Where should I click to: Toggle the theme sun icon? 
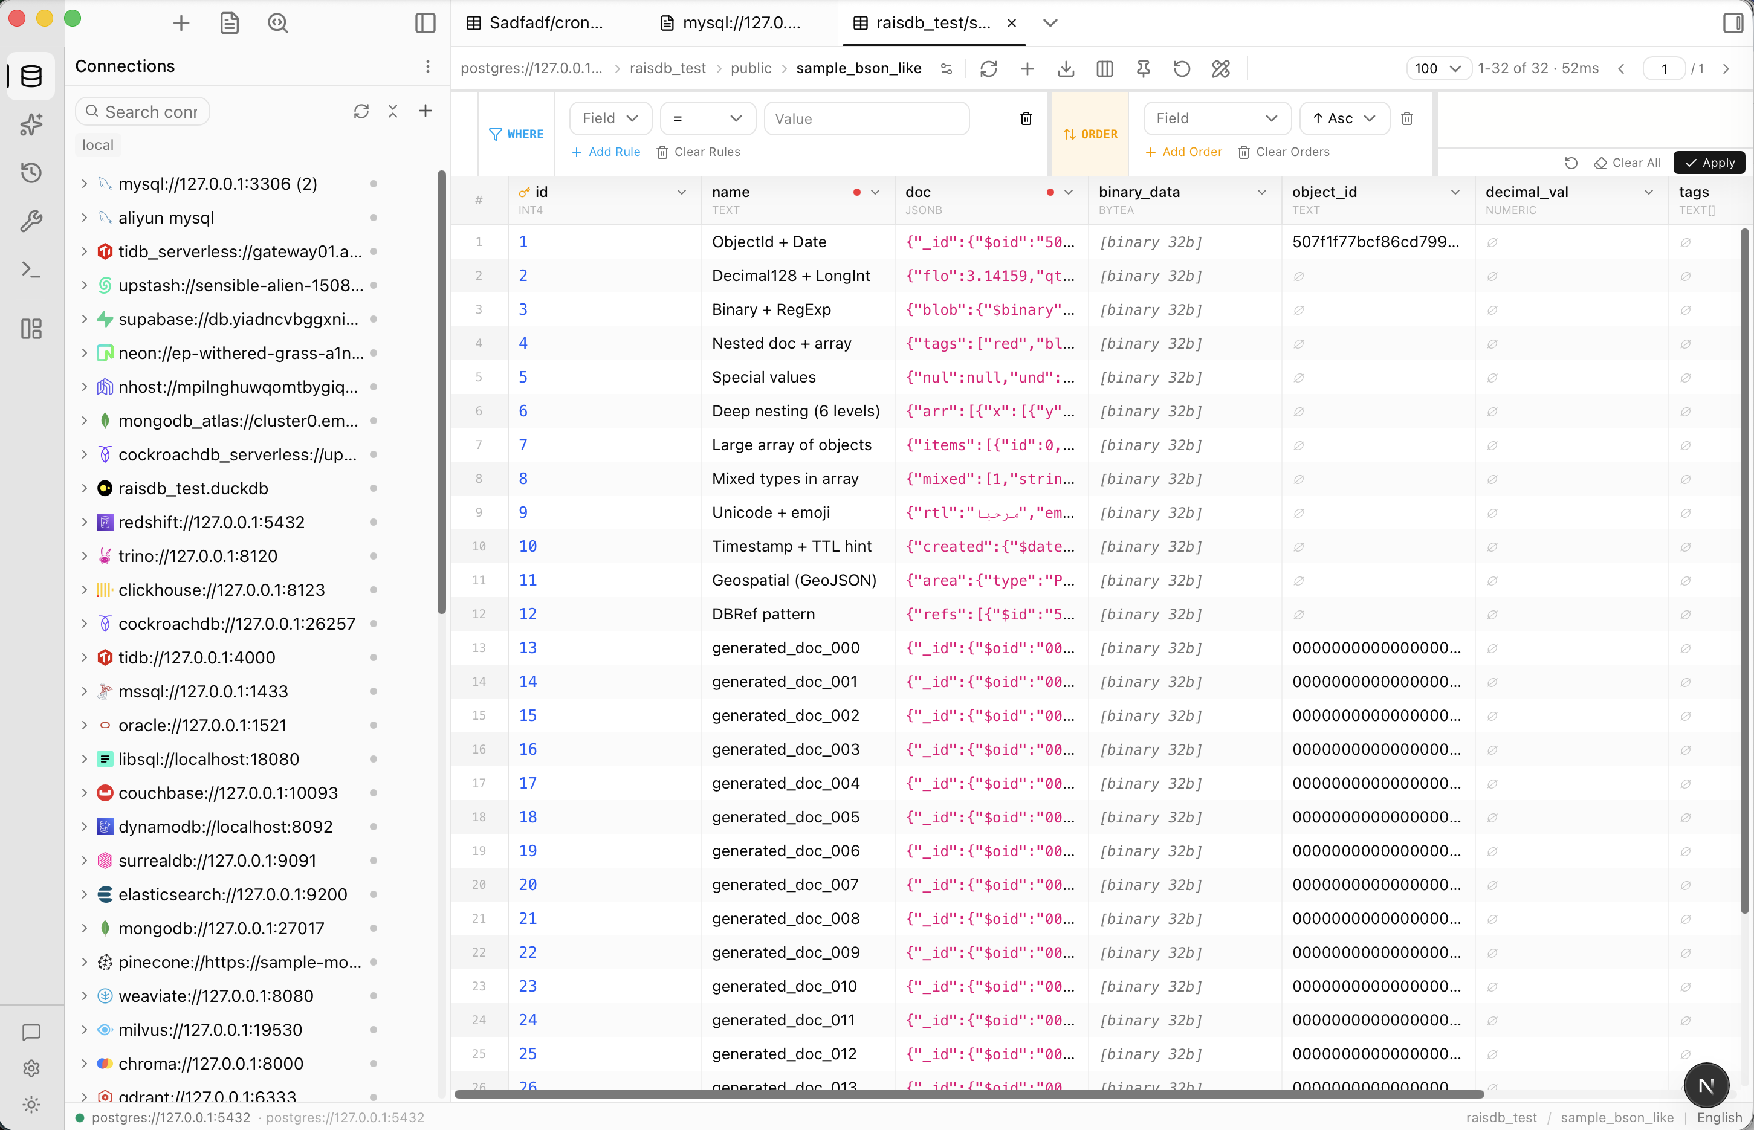pyautogui.click(x=31, y=1105)
